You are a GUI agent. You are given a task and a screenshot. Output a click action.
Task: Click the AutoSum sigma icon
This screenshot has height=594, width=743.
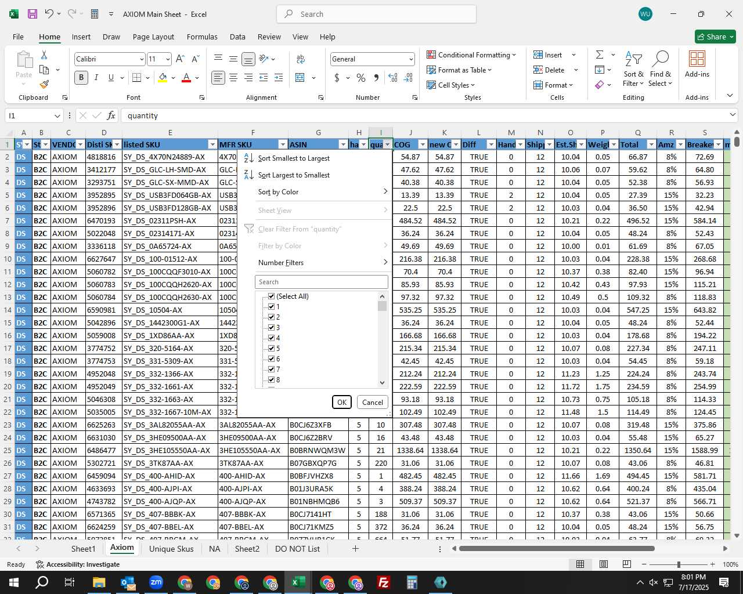click(x=600, y=55)
